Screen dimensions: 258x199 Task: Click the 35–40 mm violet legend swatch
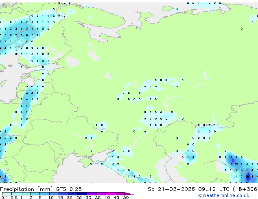pos(101,194)
